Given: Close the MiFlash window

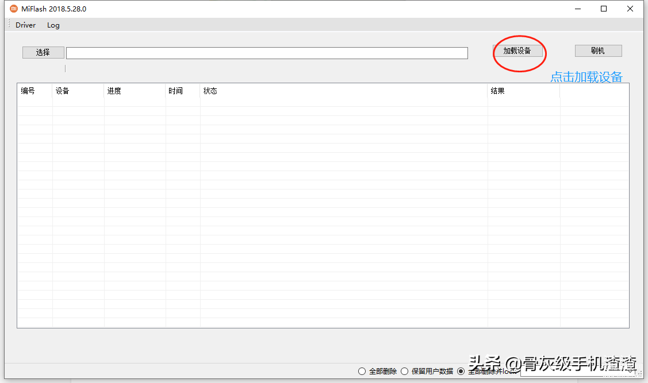Looking at the screenshot, I should [x=630, y=9].
